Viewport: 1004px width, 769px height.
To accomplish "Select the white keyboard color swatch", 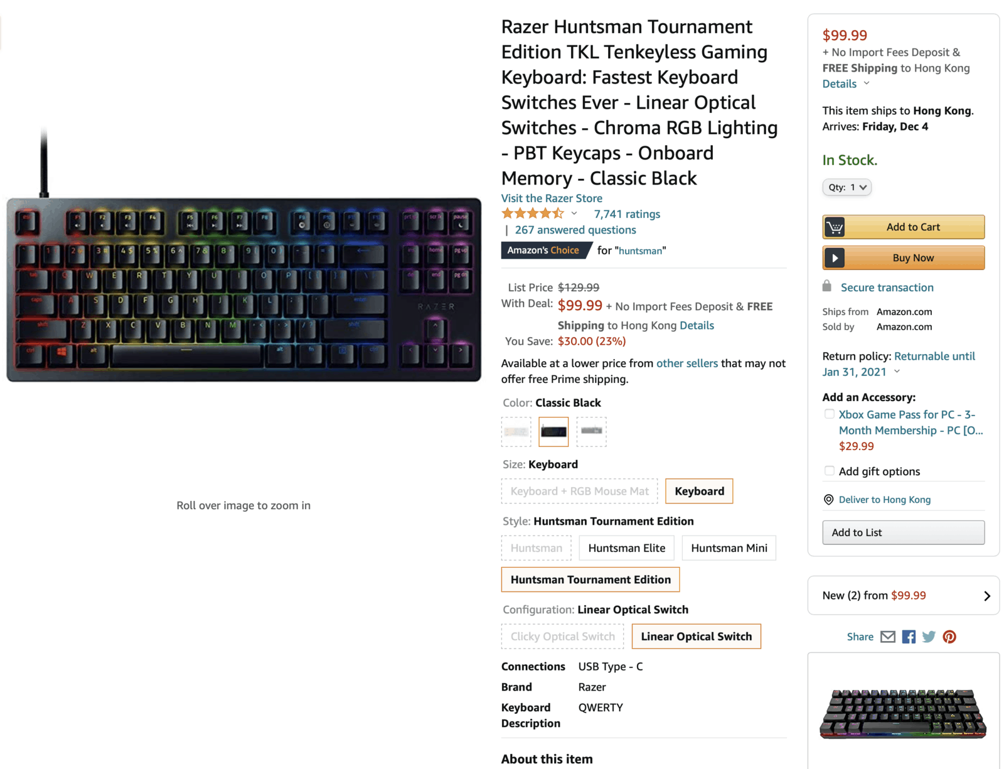I will pyautogui.click(x=516, y=432).
